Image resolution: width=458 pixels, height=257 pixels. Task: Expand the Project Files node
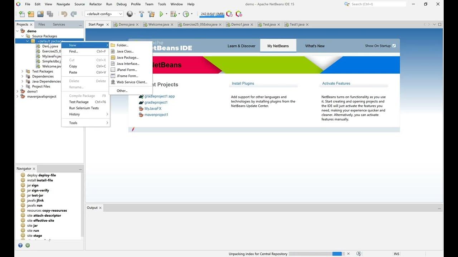(x=22, y=86)
